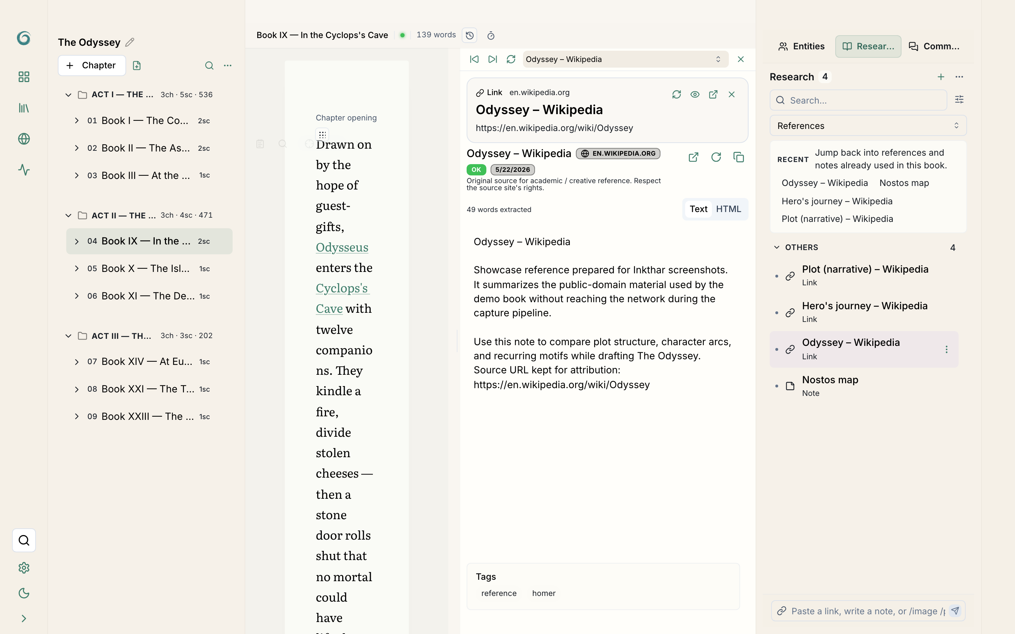Collapse the ACT I folder

pos(68,95)
